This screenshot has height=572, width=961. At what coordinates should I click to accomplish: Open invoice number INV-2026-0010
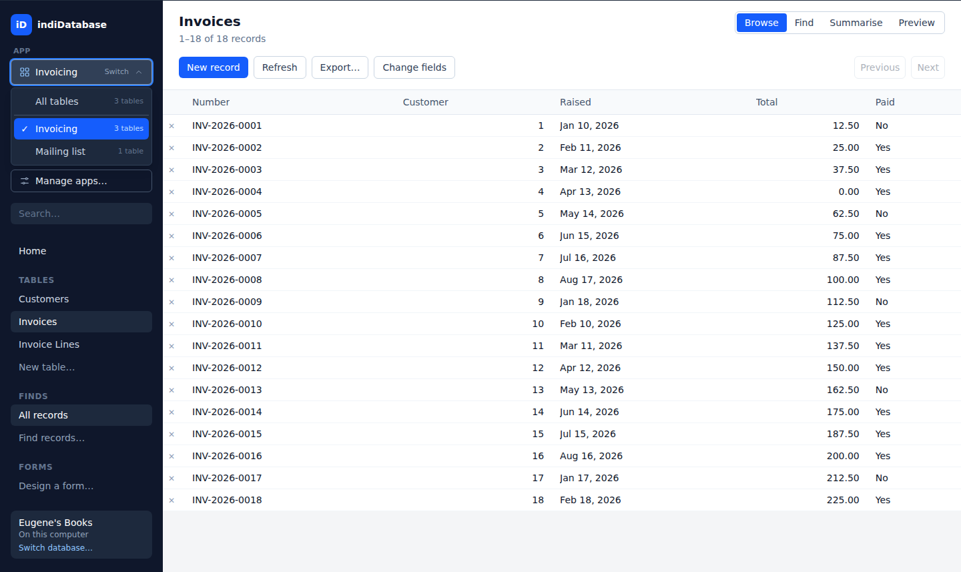coord(227,324)
